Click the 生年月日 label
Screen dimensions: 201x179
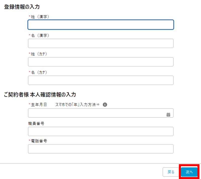point(39,105)
